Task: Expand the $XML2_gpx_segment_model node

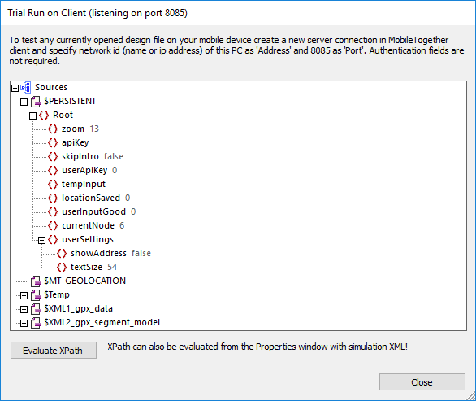Action: [x=24, y=323]
